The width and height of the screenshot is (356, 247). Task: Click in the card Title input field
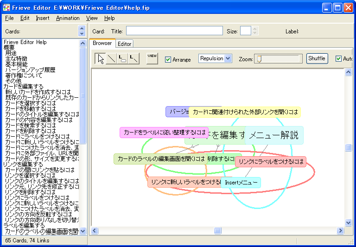174,31
